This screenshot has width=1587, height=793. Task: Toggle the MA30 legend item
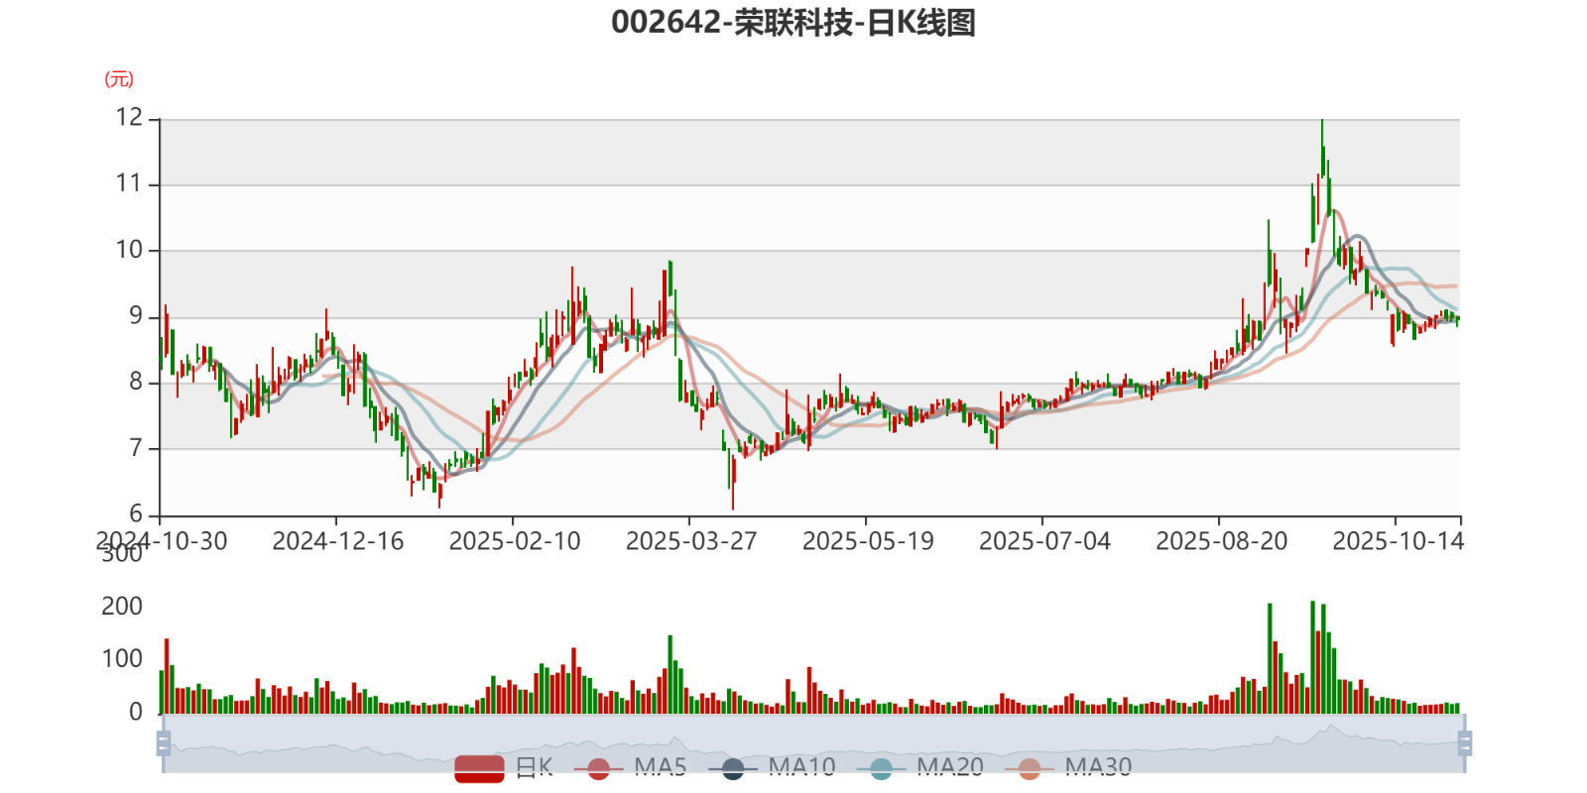pos(1068,767)
